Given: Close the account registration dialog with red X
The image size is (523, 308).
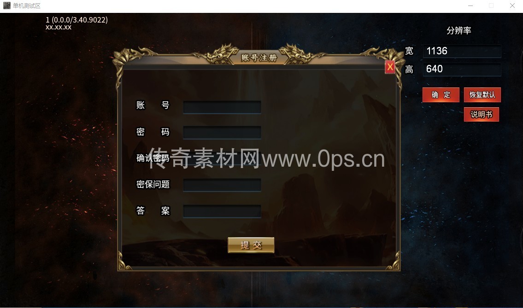Looking at the screenshot, I should click(390, 67).
